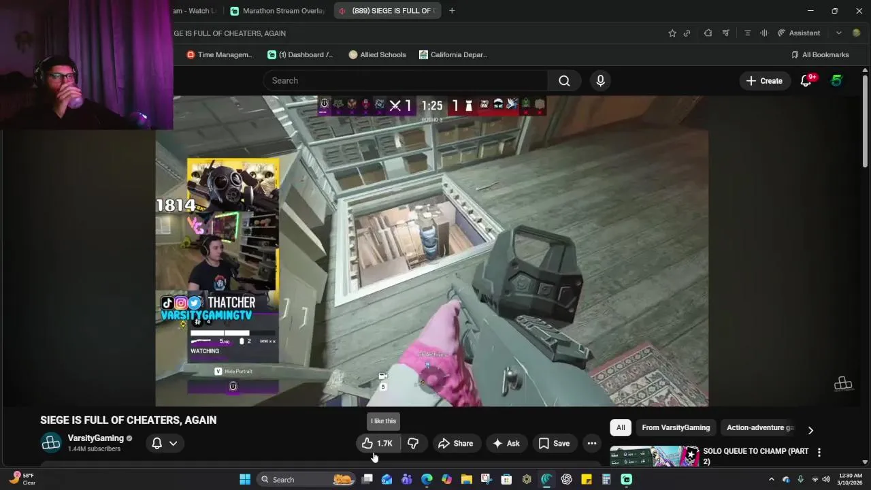Open VarsityGaming channel name link
The image size is (871, 490).
coord(96,438)
